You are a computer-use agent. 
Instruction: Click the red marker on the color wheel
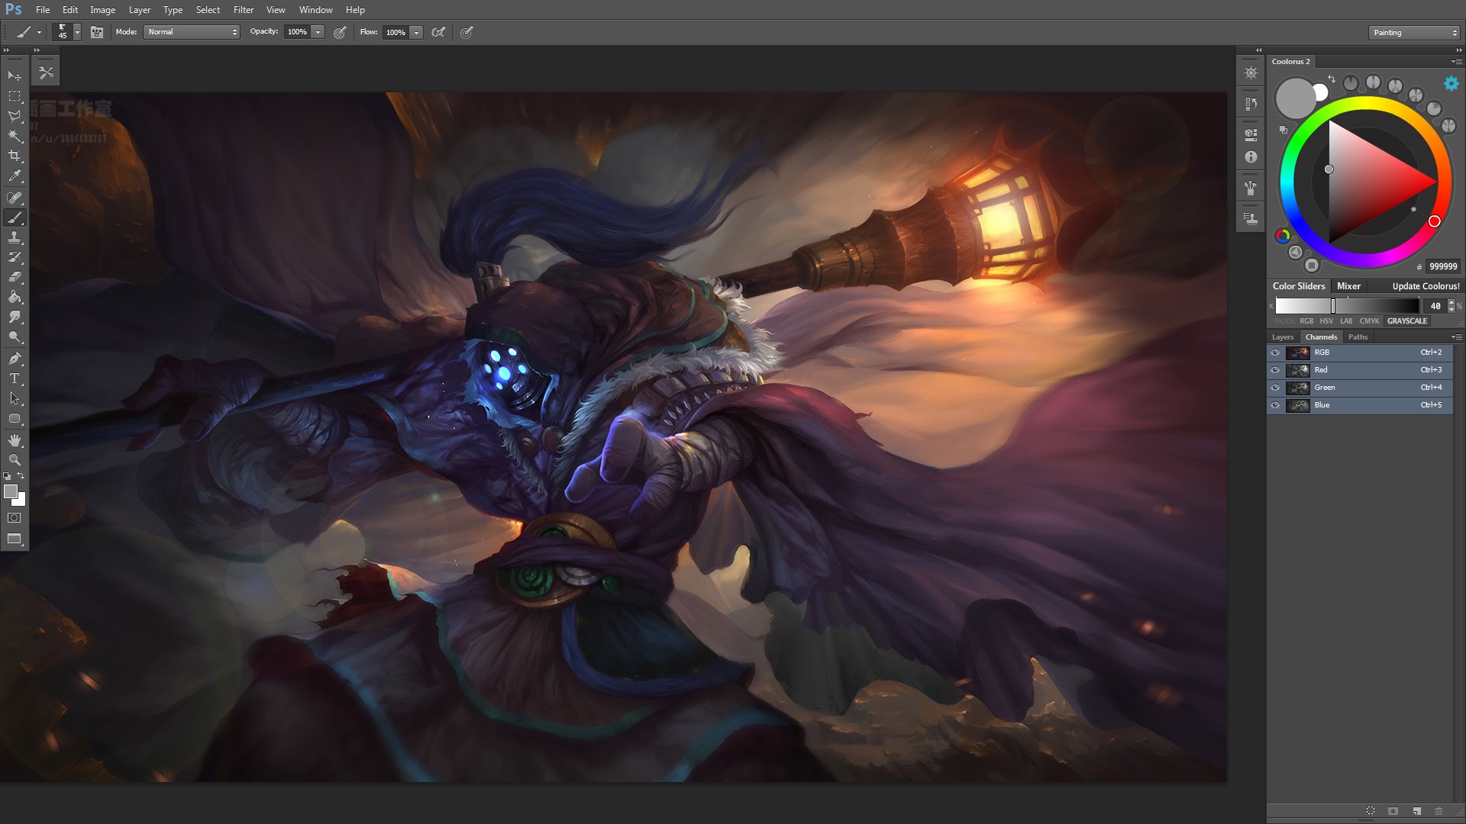pos(1434,222)
